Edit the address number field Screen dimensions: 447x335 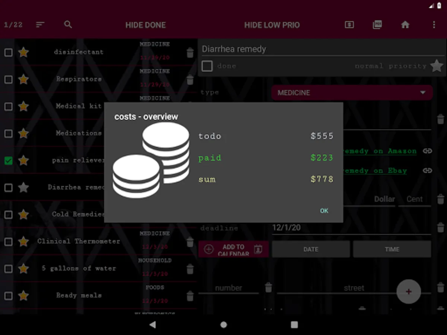[229, 288]
